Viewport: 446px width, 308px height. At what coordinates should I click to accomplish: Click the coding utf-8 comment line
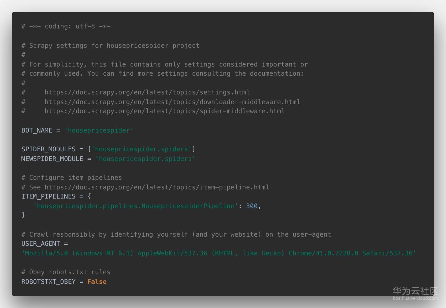click(x=66, y=26)
